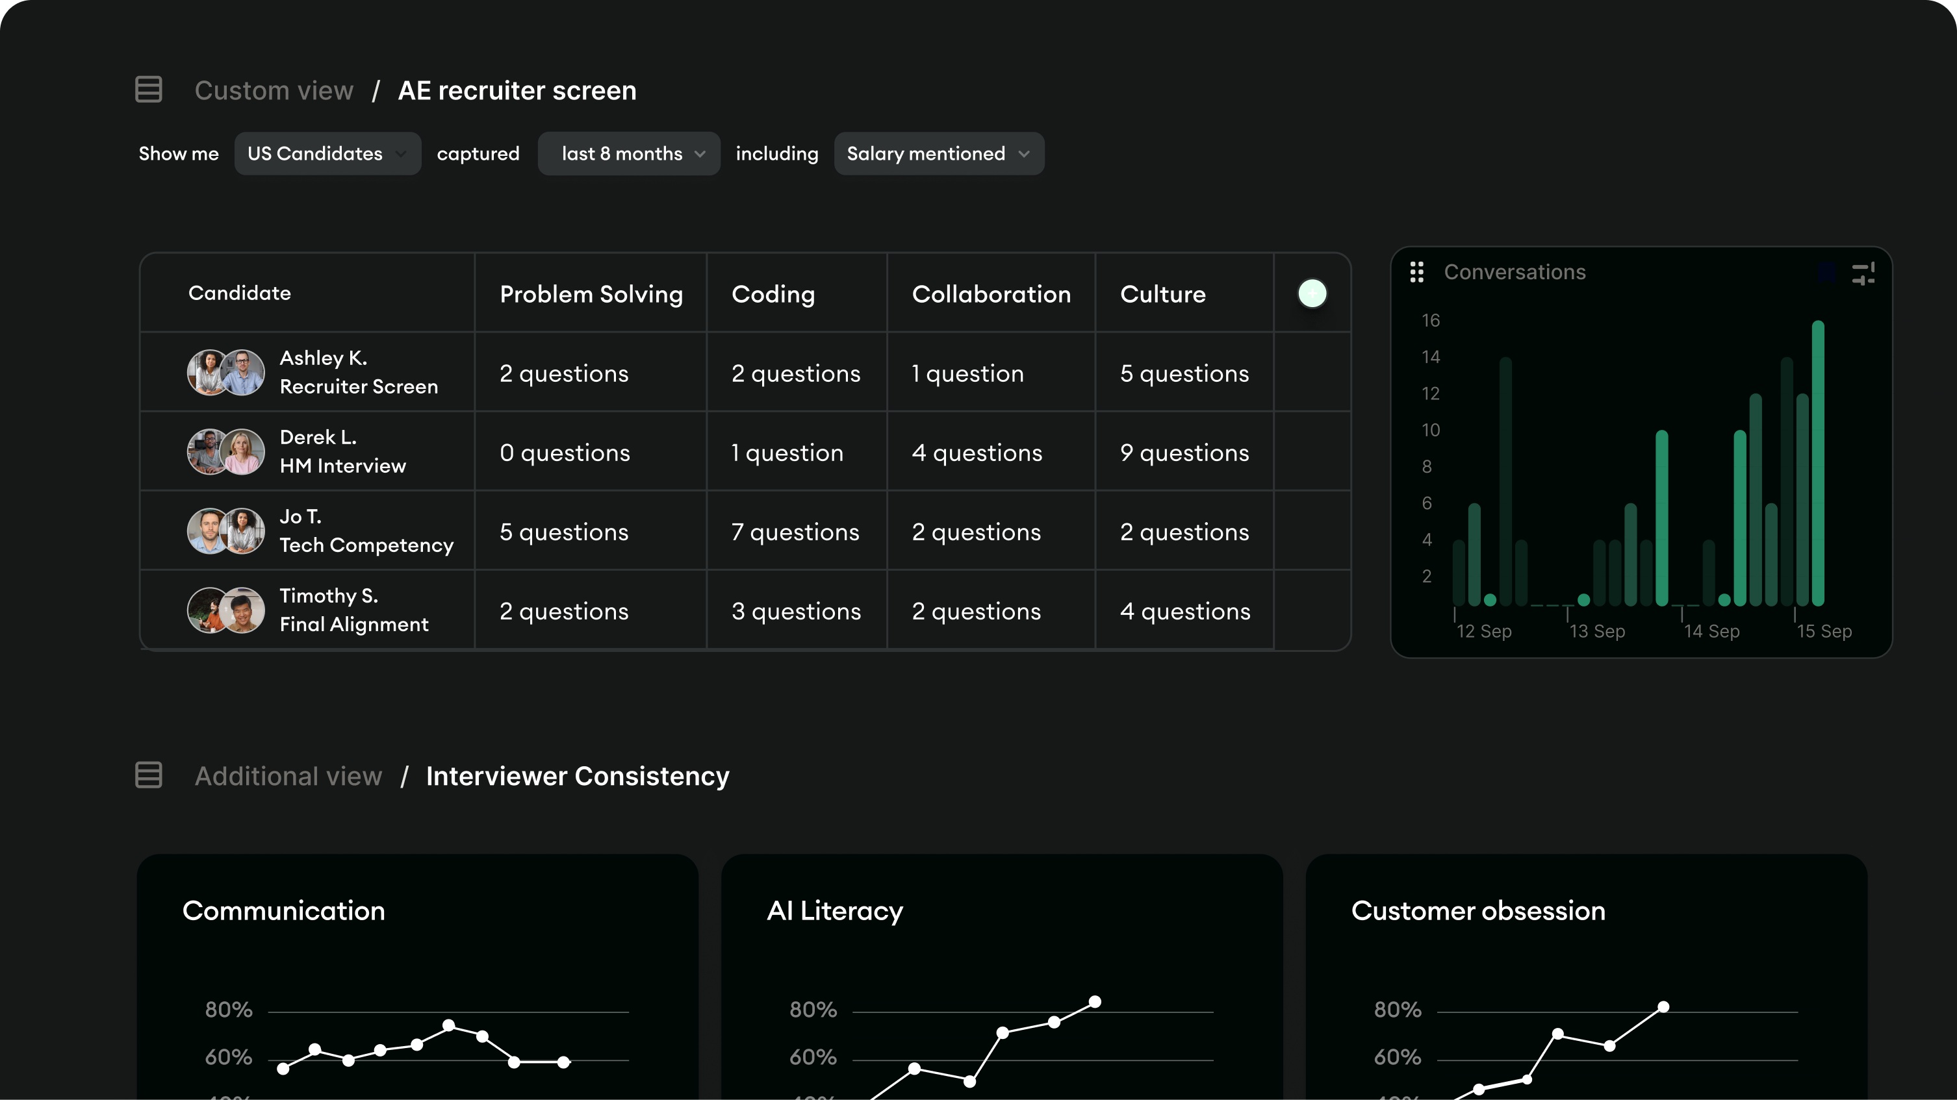Open the last 8 months dropdown

629,153
